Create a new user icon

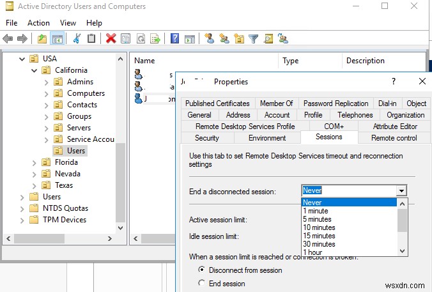click(x=210, y=38)
